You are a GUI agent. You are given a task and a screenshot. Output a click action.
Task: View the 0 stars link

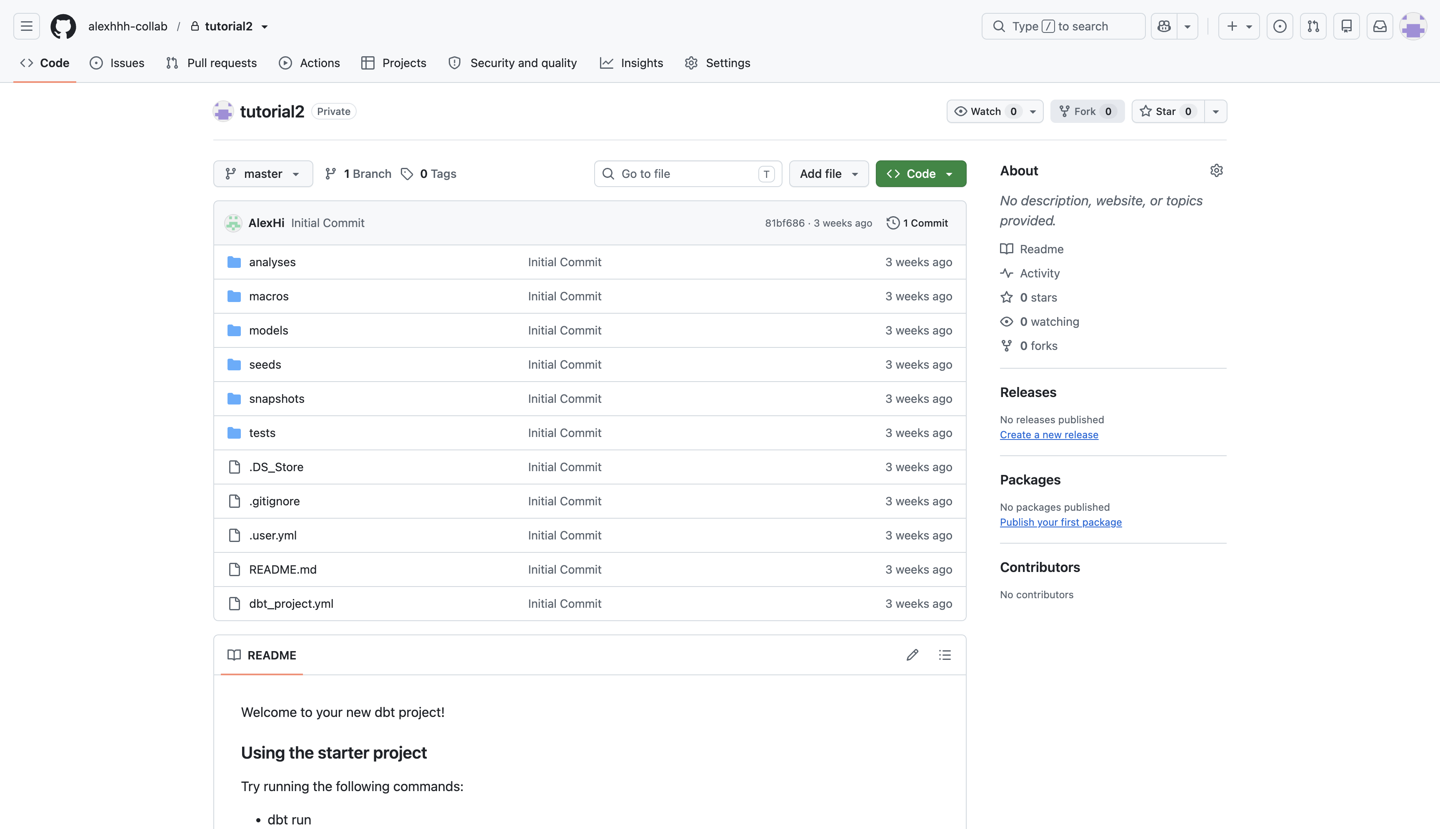coord(1029,298)
